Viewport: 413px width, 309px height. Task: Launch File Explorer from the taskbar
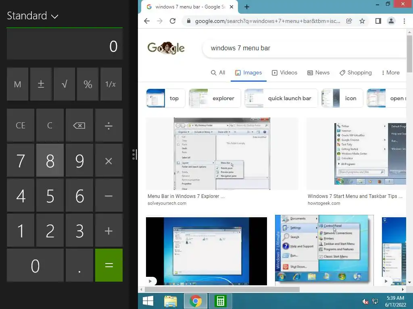click(x=171, y=301)
